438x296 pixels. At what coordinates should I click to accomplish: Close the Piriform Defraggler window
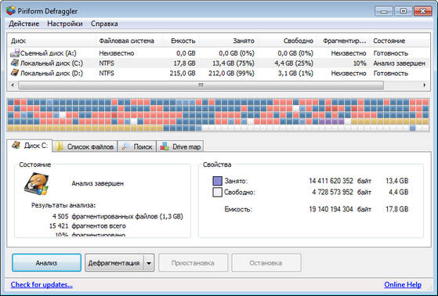click(x=423, y=11)
